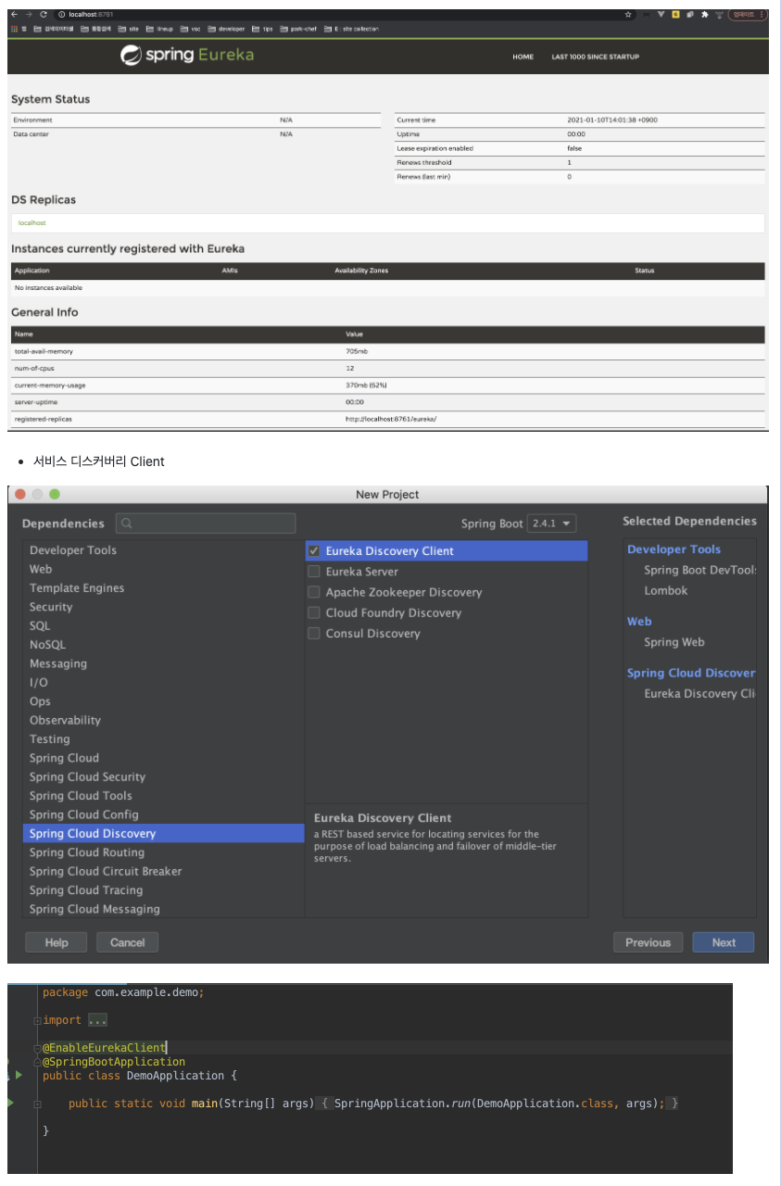Bookmark this page with the star icon
The image size is (781, 1186).
(x=628, y=15)
